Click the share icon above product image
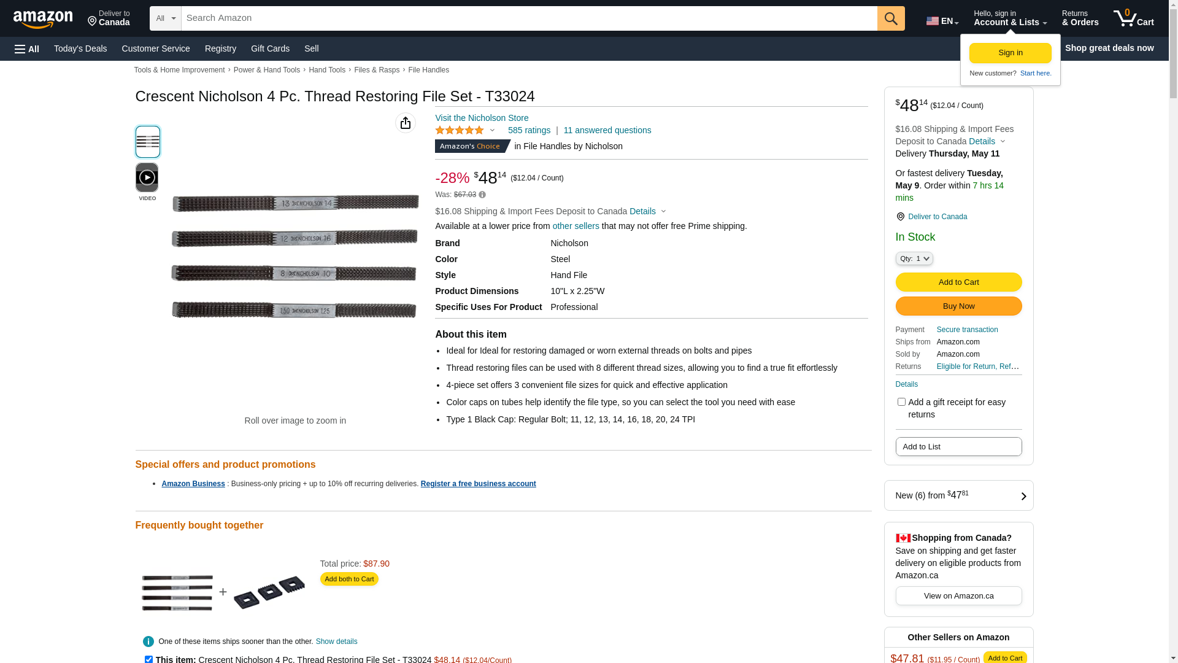This screenshot has height=663, width=1178. (x=405, y=123)
